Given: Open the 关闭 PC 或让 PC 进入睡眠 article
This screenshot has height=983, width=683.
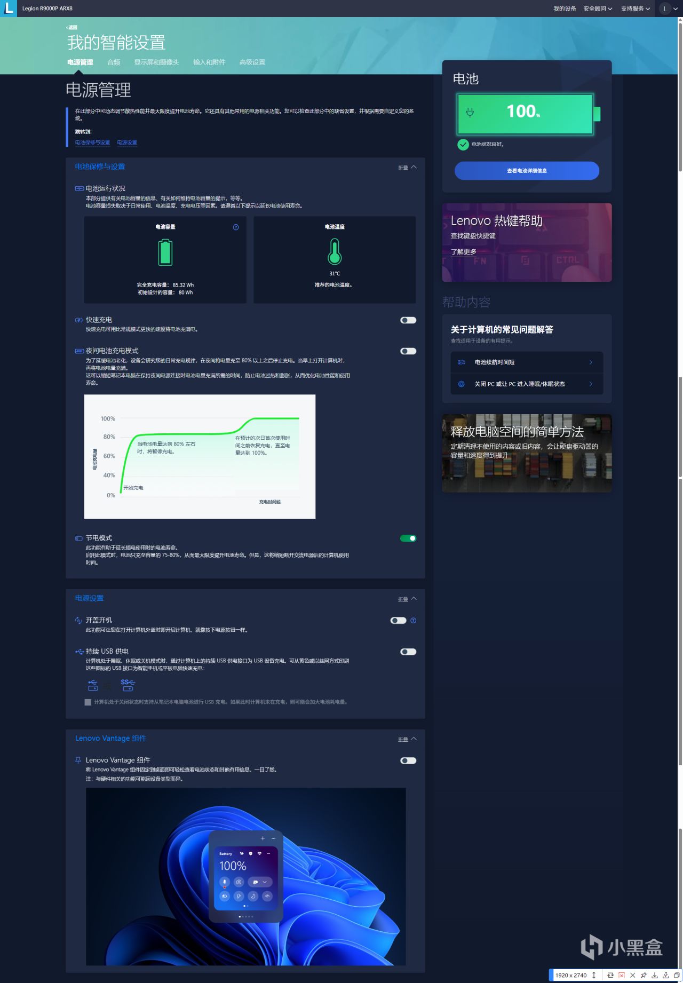Looking at the screenshot, I should (x=527, y=384).
